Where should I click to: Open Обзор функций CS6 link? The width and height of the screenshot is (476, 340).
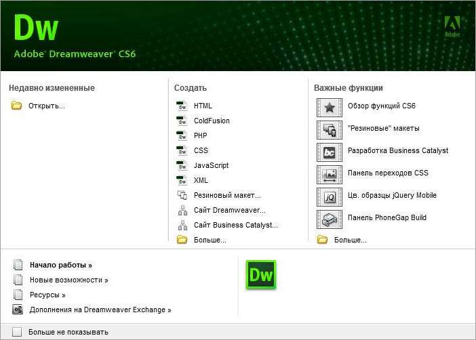click(x=382, y=106)
